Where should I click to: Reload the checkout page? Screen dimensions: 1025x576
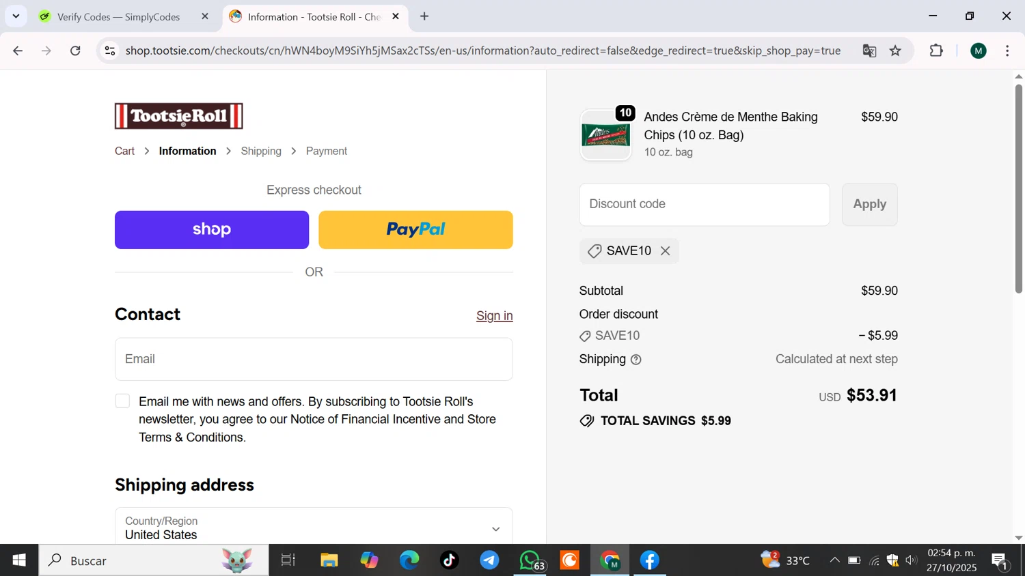pyautogui.click(x=75, y=51)
